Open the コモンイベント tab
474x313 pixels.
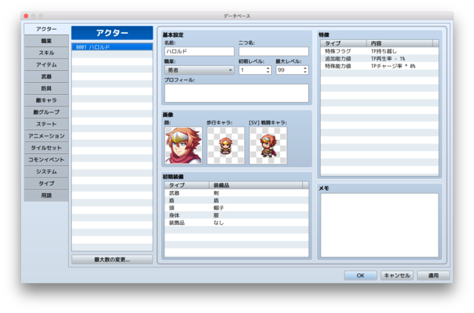tap(46, 160)
